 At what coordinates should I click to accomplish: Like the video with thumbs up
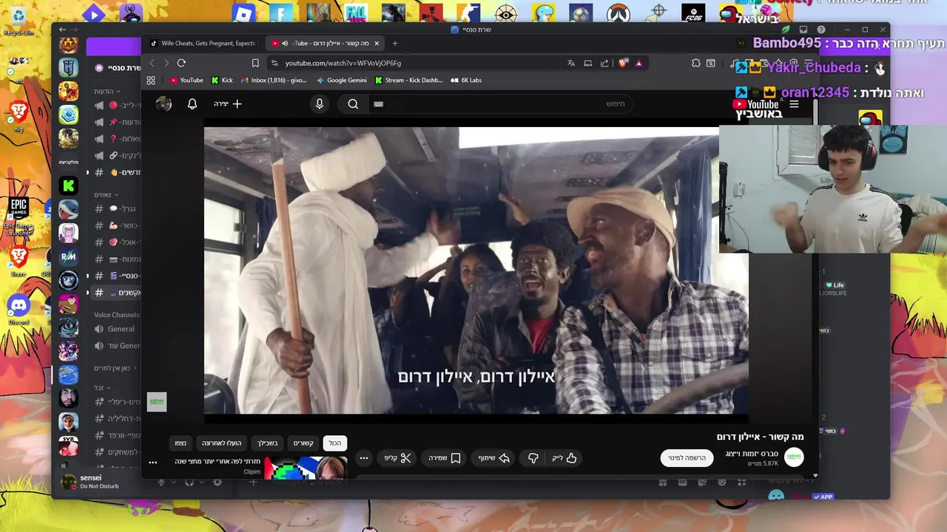tap(565, 458)
